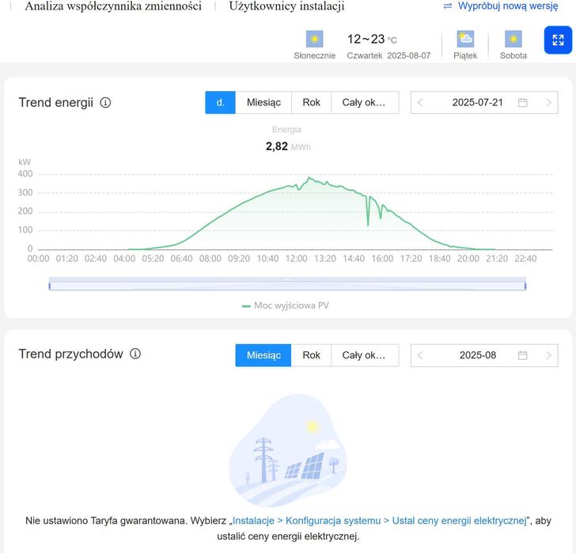Click the Sobota sunny weather icon

513,39
